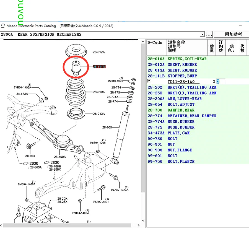Select row 28-700 DAMPER, REAR
This screenshot has height=249, width=249.
pyautogui.click(x=198, y=110)
